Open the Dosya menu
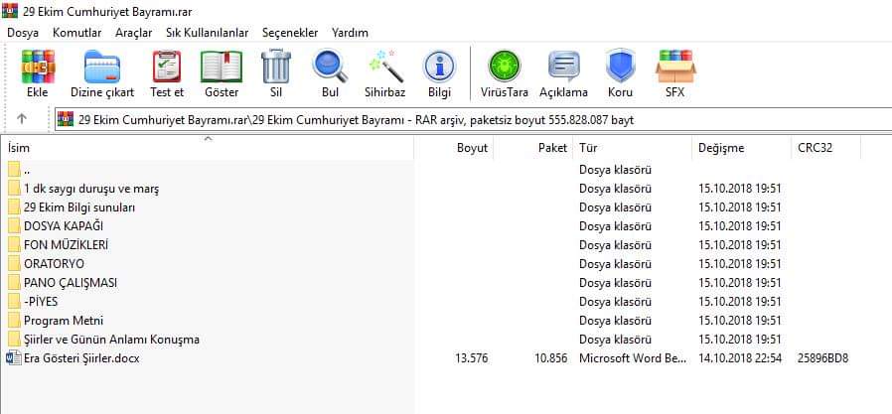 [x=23, y=33]
